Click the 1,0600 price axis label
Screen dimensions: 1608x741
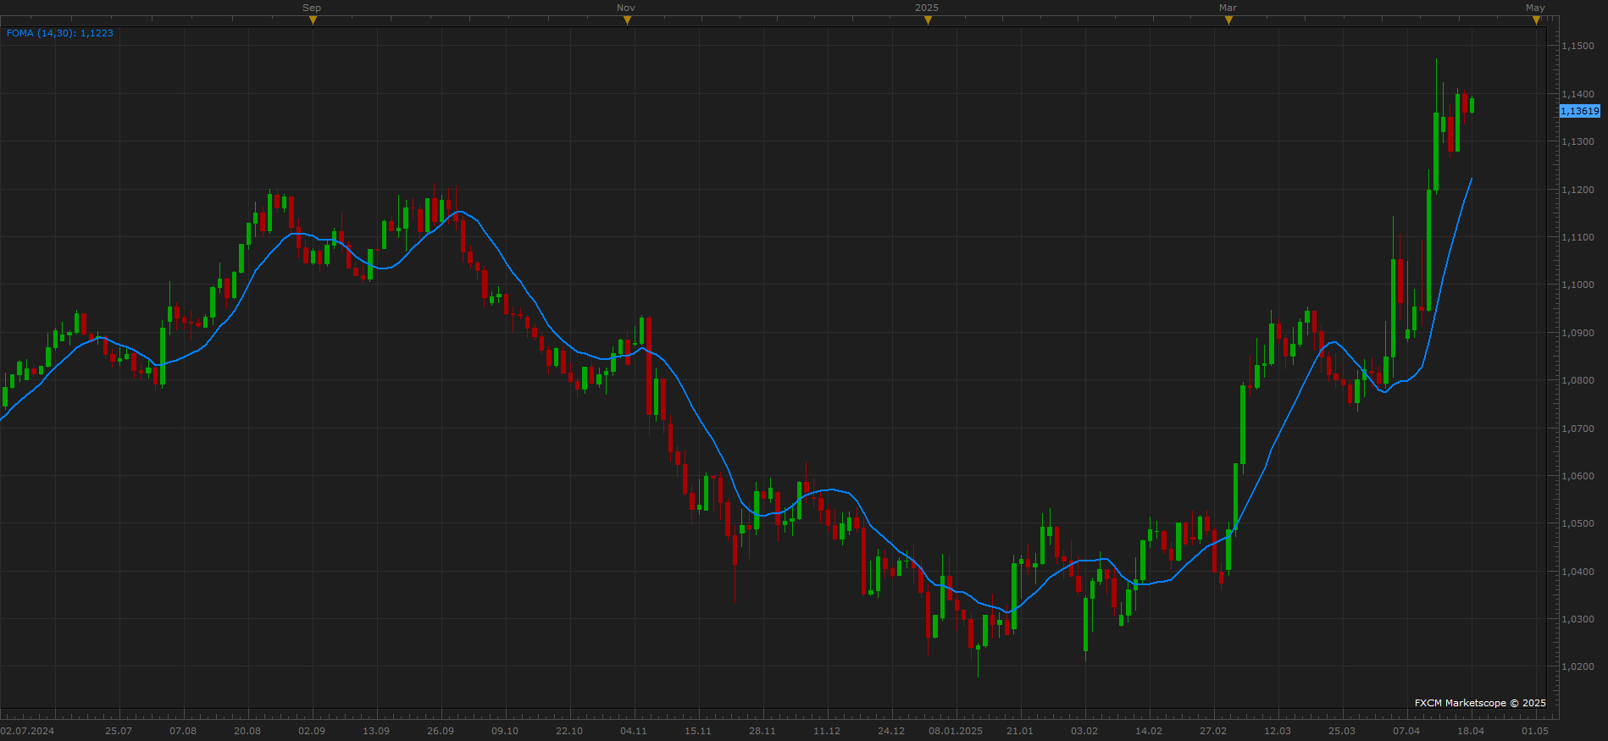(x=1578, y=476)
